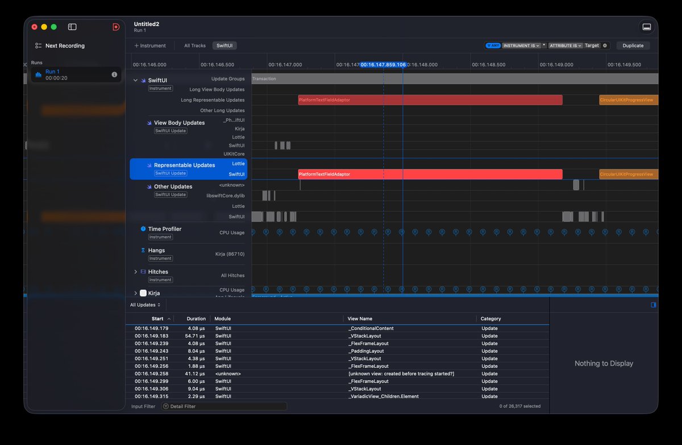Click the 00:16.147.000 ruler mark
This screenshot has width=682, height=445.
(285, 65)
